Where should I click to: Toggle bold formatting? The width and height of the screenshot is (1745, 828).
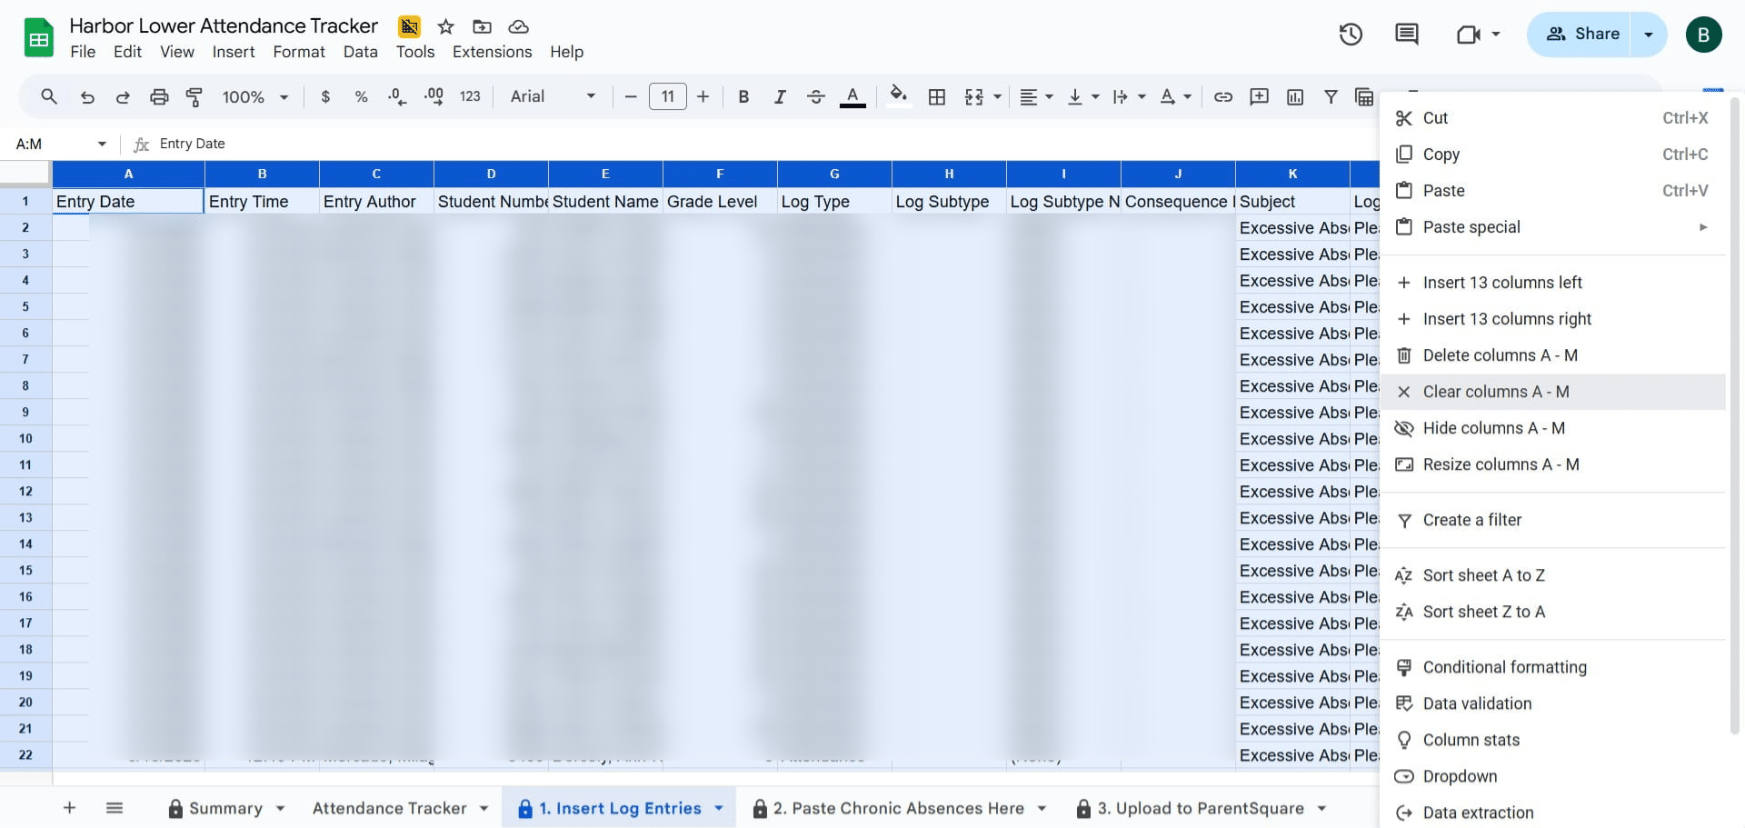click(743, 96)
